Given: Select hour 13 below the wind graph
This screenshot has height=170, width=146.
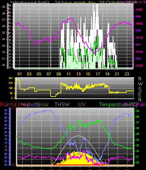Looking at the screenshot, I should coord(78,74).
